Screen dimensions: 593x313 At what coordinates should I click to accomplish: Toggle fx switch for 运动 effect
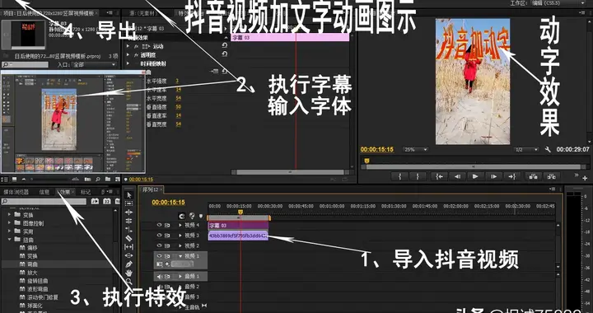point(137,46)
